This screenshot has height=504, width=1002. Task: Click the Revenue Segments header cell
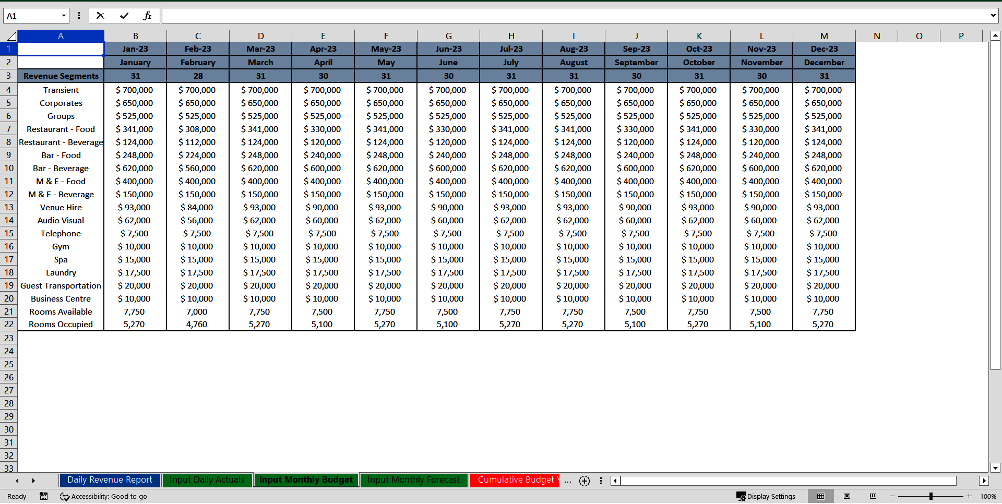pos(61,76)
